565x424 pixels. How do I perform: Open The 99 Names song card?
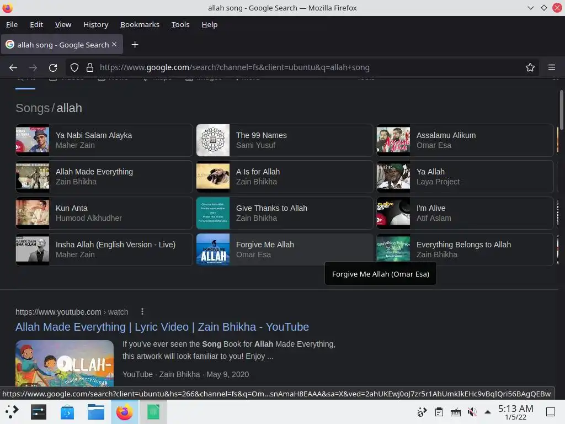[285, 140]
